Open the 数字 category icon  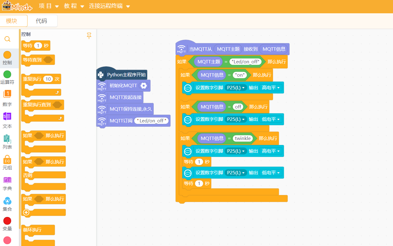(7, 94)
